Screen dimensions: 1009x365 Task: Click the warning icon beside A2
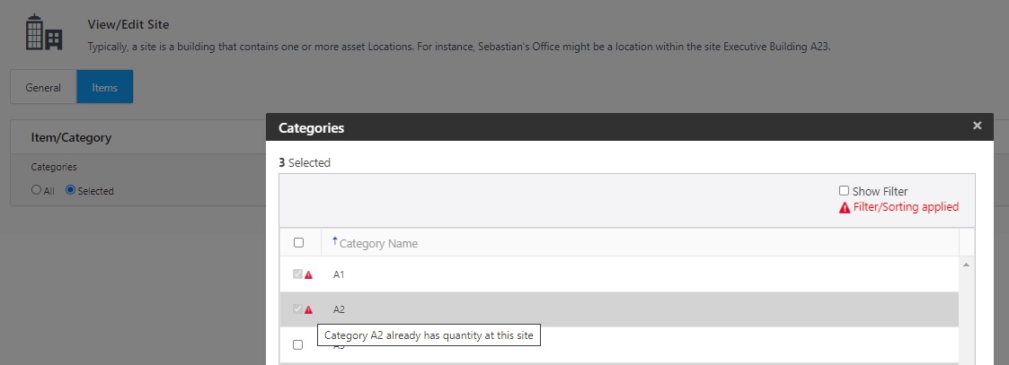pyautogui.click(x=309, y=309)
